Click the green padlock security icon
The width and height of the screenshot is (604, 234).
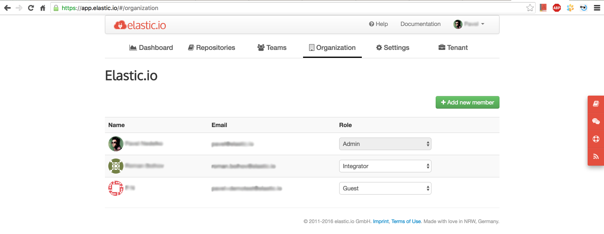click(56, 8)
